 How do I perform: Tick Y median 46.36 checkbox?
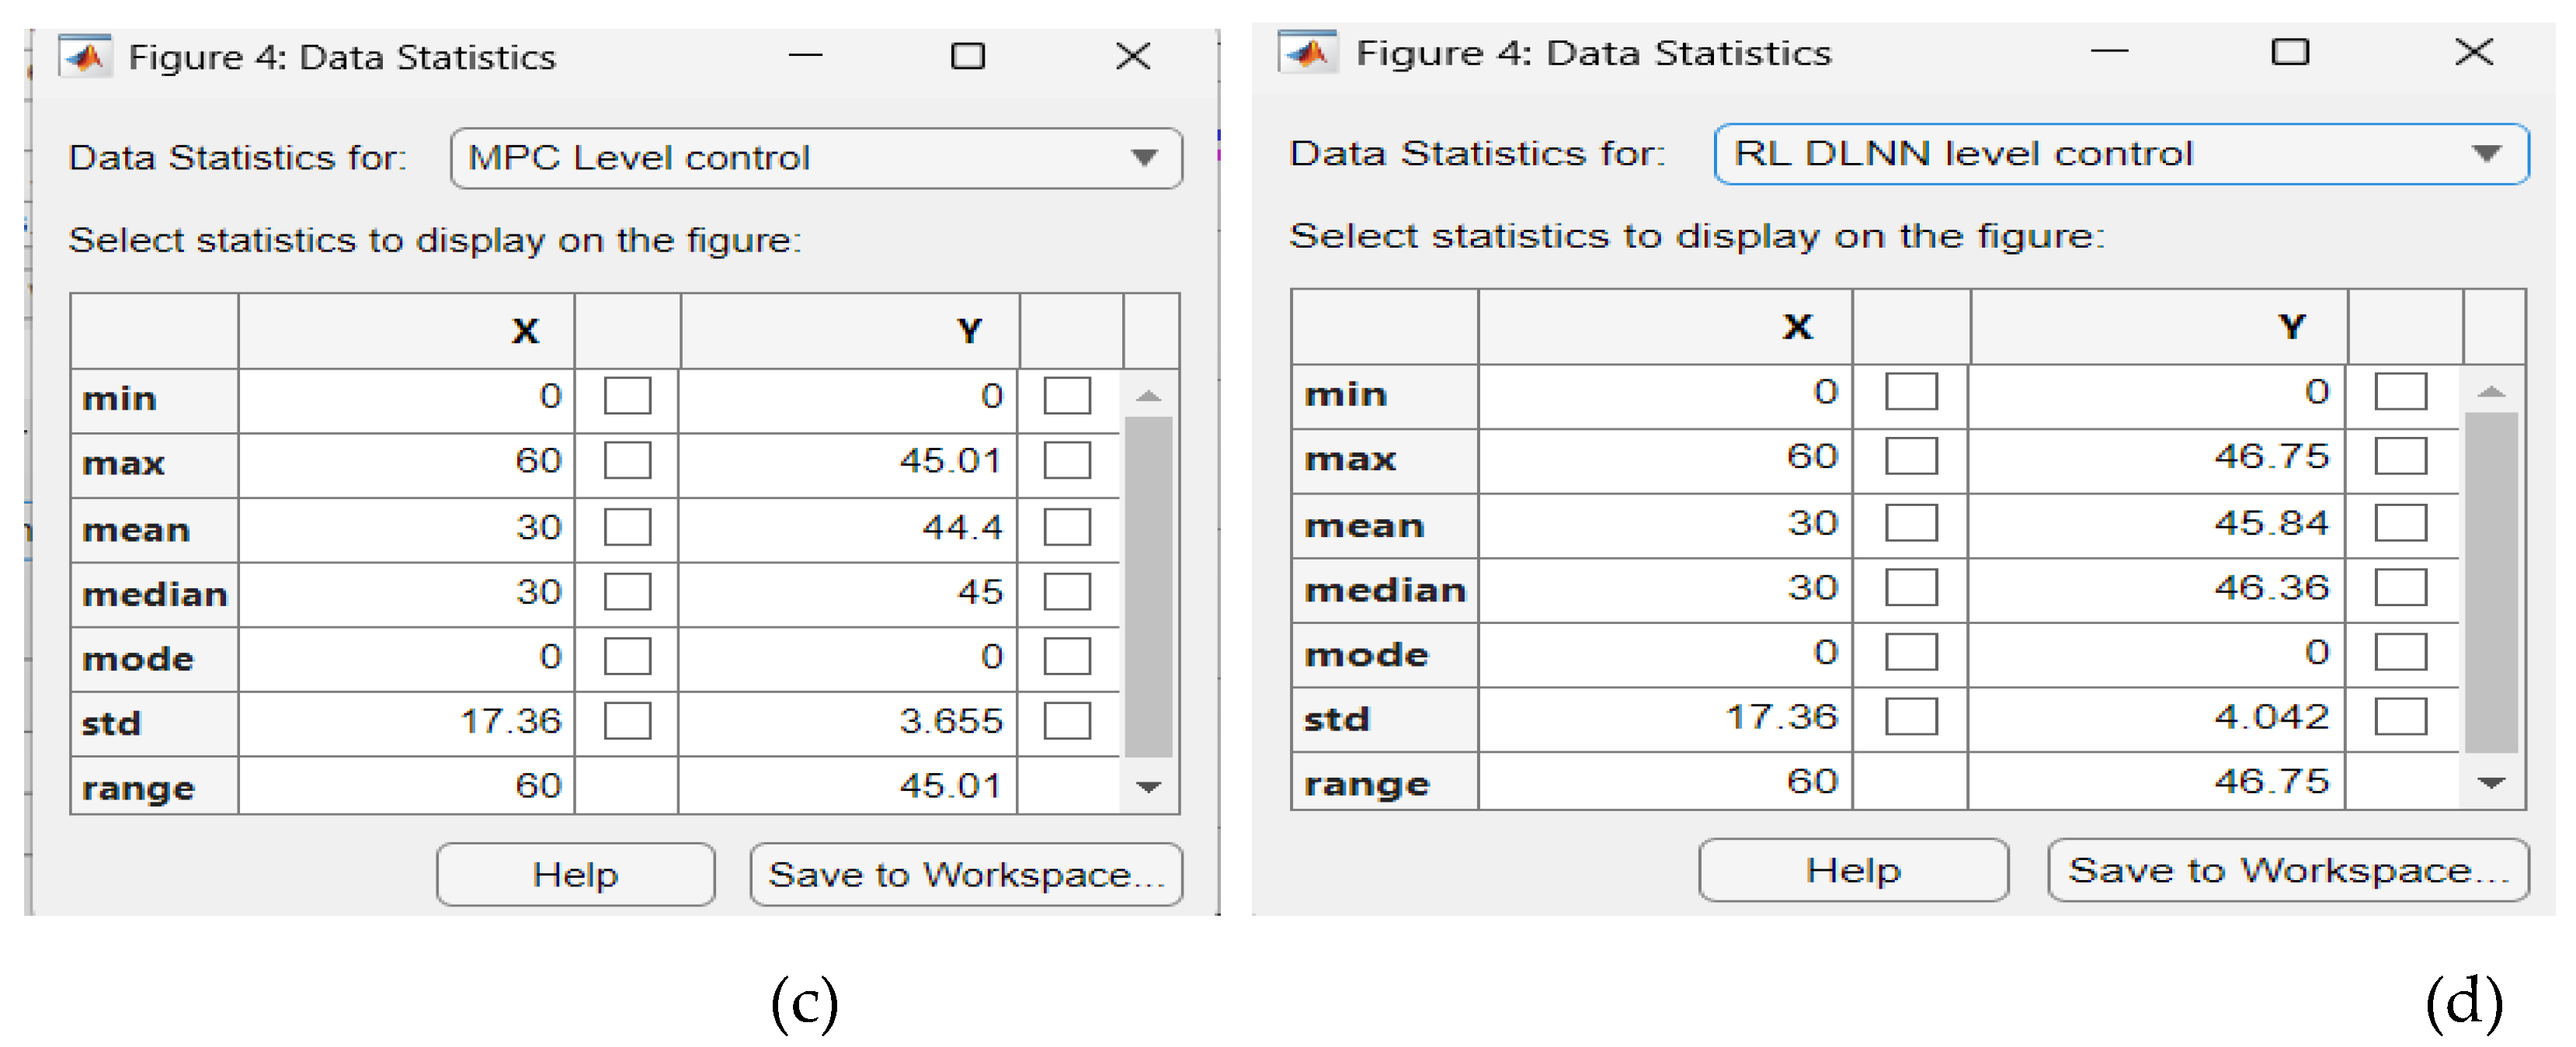(x=2400, y=588)
